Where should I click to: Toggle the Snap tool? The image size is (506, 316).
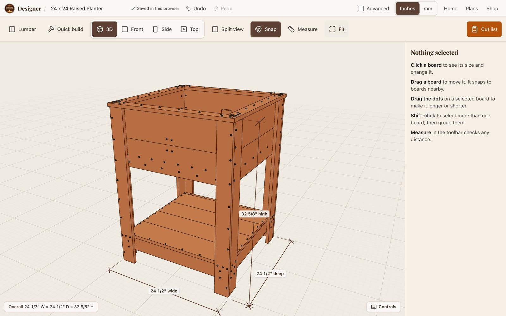[266, 29]
